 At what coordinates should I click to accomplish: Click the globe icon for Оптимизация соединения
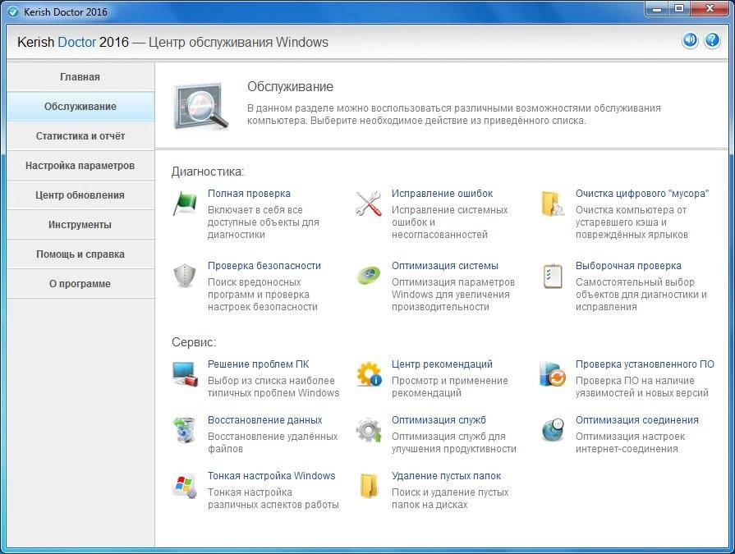pos(552,430)
